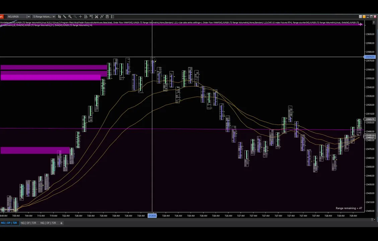The image size is (378, 241).
Task: Click the Zoom Out magnifier
Action: pos(75,17)
